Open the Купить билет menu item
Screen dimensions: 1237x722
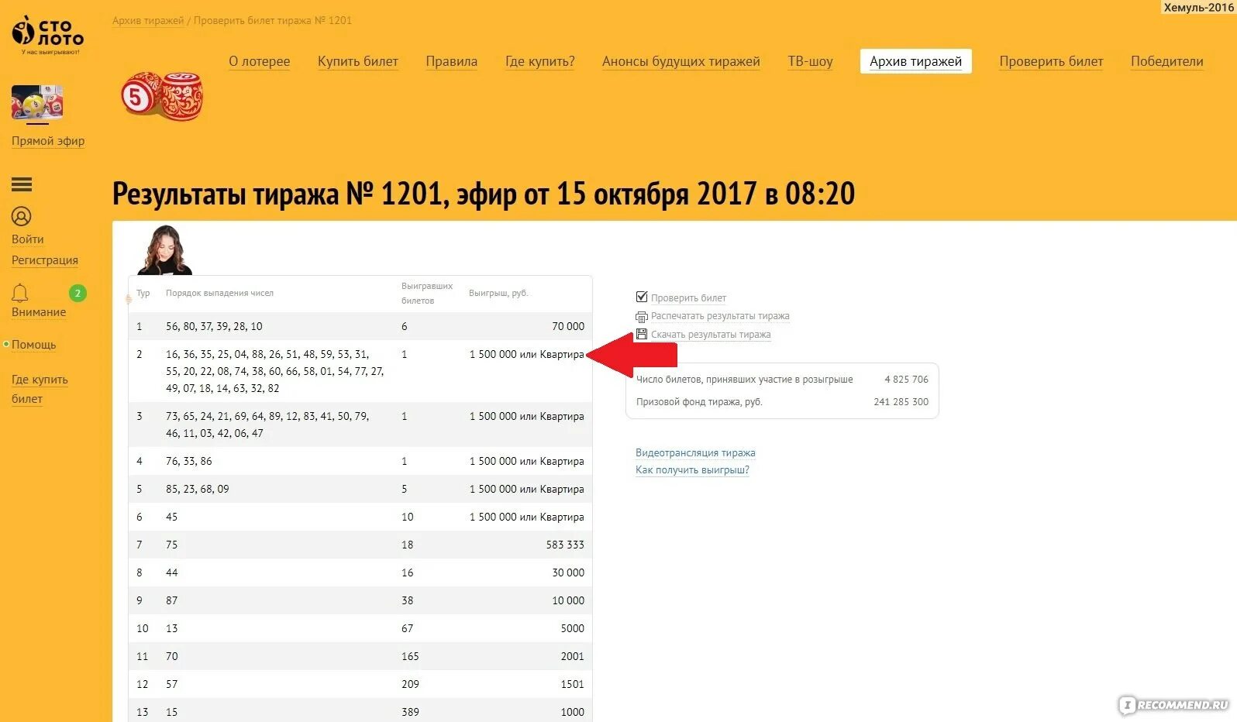(358, 61)
